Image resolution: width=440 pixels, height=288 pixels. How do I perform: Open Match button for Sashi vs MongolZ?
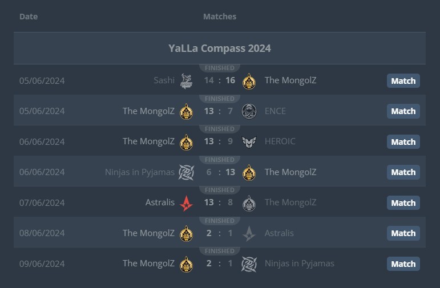coord(403,81)
